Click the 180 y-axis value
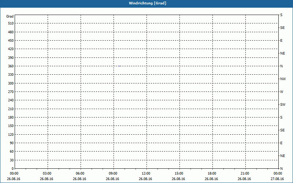The image size is (293, 183). pos(11,117)
